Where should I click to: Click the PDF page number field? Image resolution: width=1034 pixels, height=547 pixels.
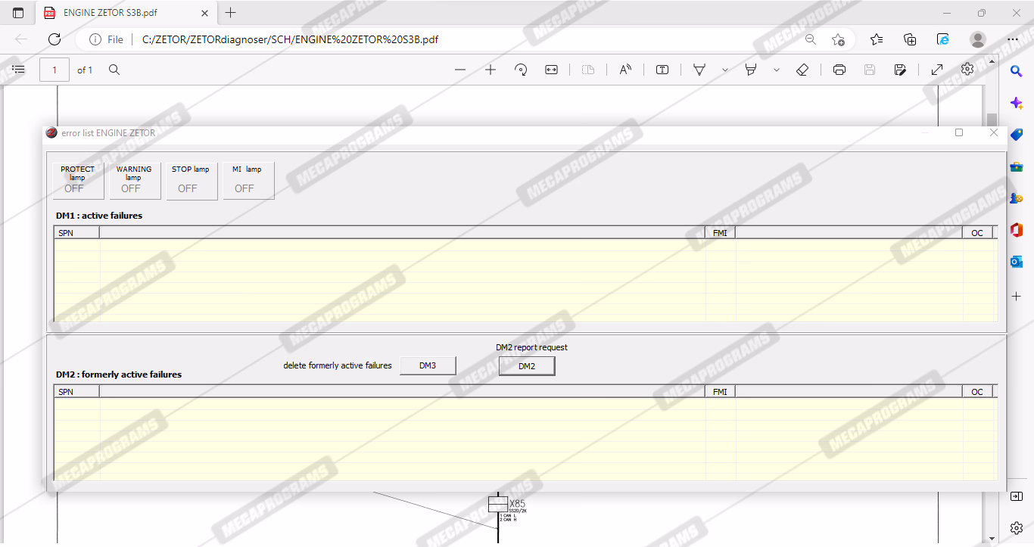click(x=55, y=70)
